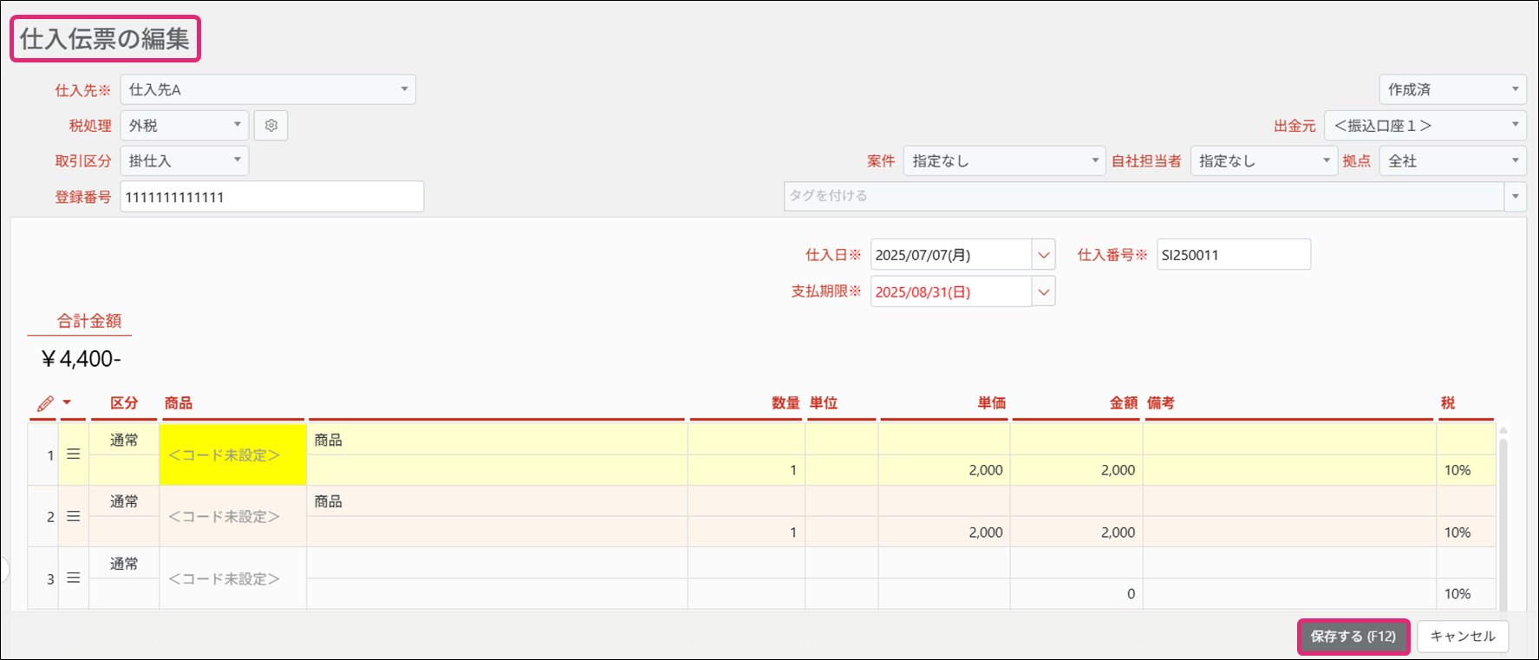Expand the small arrow beside pencil icon
The width and height of the screenshot is (1539, 660).
(67, 402)
